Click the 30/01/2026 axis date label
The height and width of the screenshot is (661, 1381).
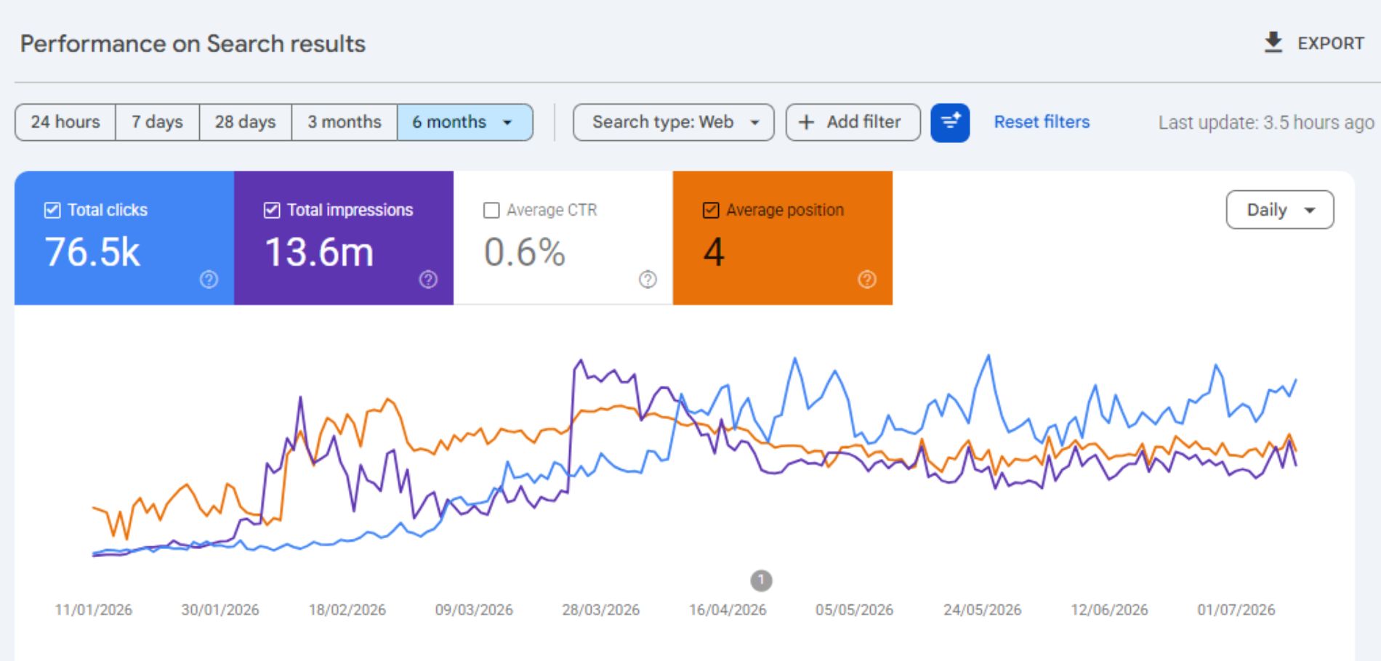[x=220, y=609]
